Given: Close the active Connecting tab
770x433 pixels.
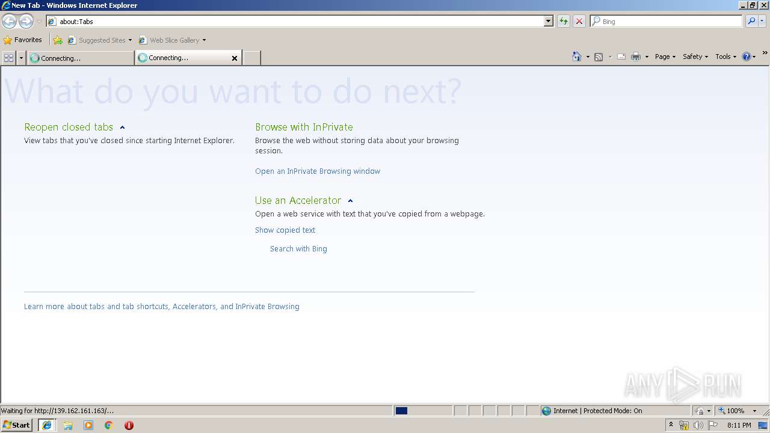Looking at the screenshot, I should tap(235, 58).
